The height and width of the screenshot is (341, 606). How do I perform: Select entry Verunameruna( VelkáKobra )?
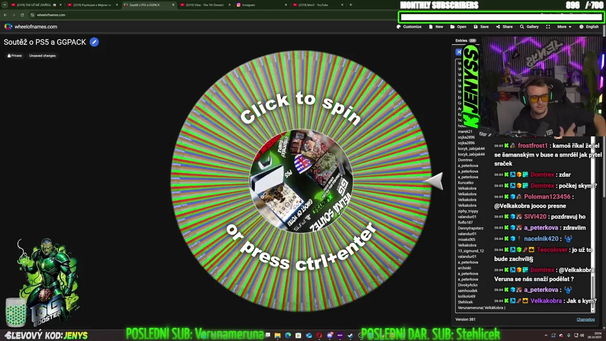tap(481, 308)
